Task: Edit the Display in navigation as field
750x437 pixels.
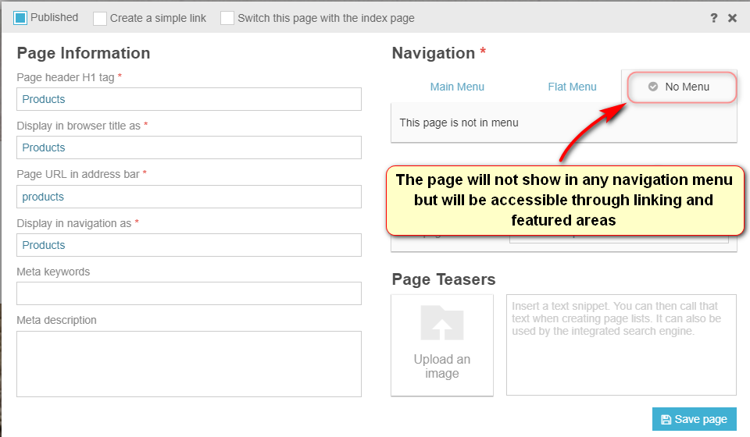Action: 188,245
